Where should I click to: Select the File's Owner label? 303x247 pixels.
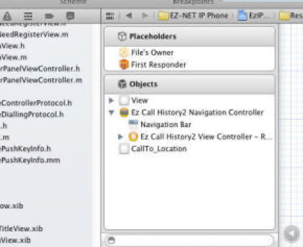[x=152, y=53]
